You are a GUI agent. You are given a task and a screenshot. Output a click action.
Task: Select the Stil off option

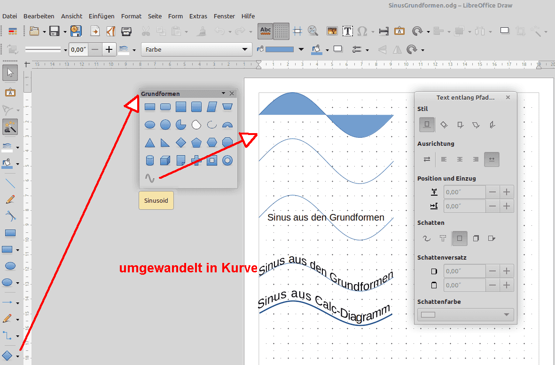[427, 124]
